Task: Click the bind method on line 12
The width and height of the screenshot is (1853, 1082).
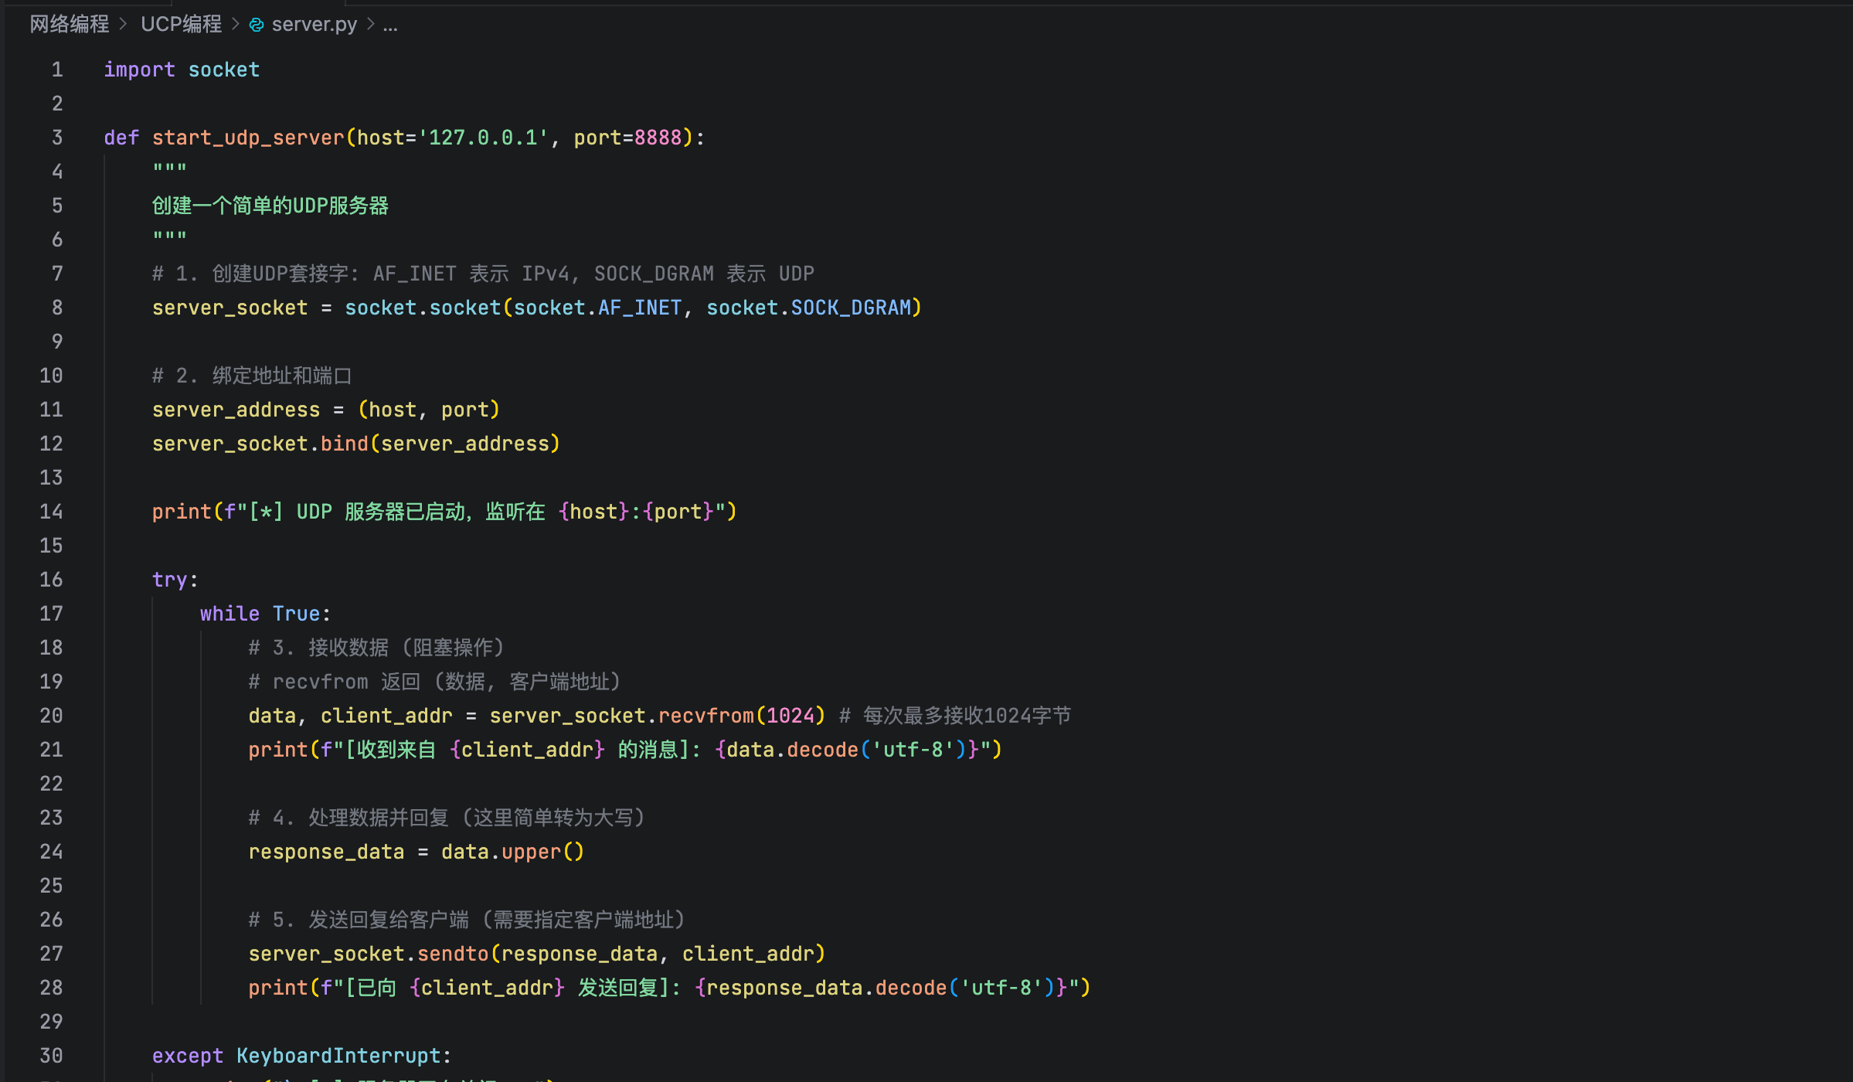Action: tap(344, 444)
